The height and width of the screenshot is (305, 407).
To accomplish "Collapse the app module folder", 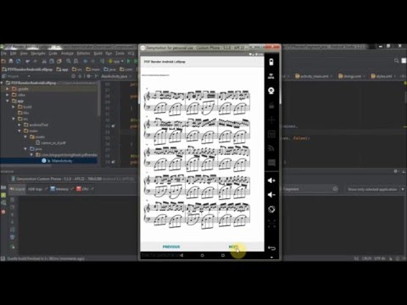I will tap(8, 101).
